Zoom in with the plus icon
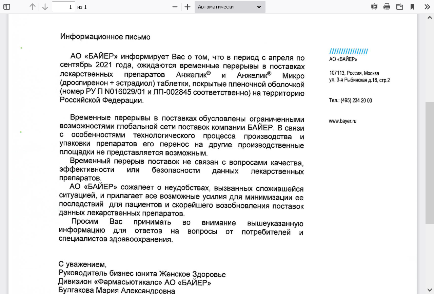Image resolution: width=434 pixels, height=294 pixels. [188, 7]
